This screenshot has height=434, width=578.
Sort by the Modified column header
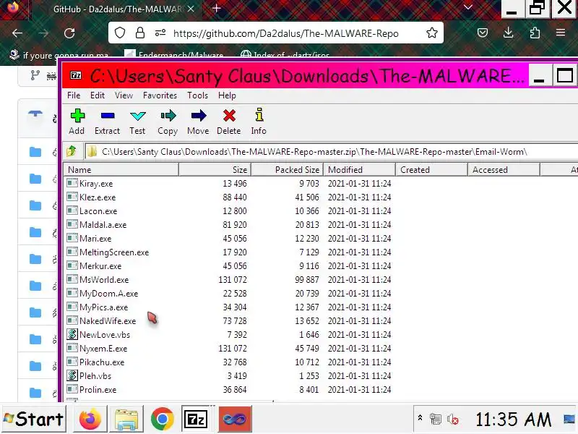[359, 170]
